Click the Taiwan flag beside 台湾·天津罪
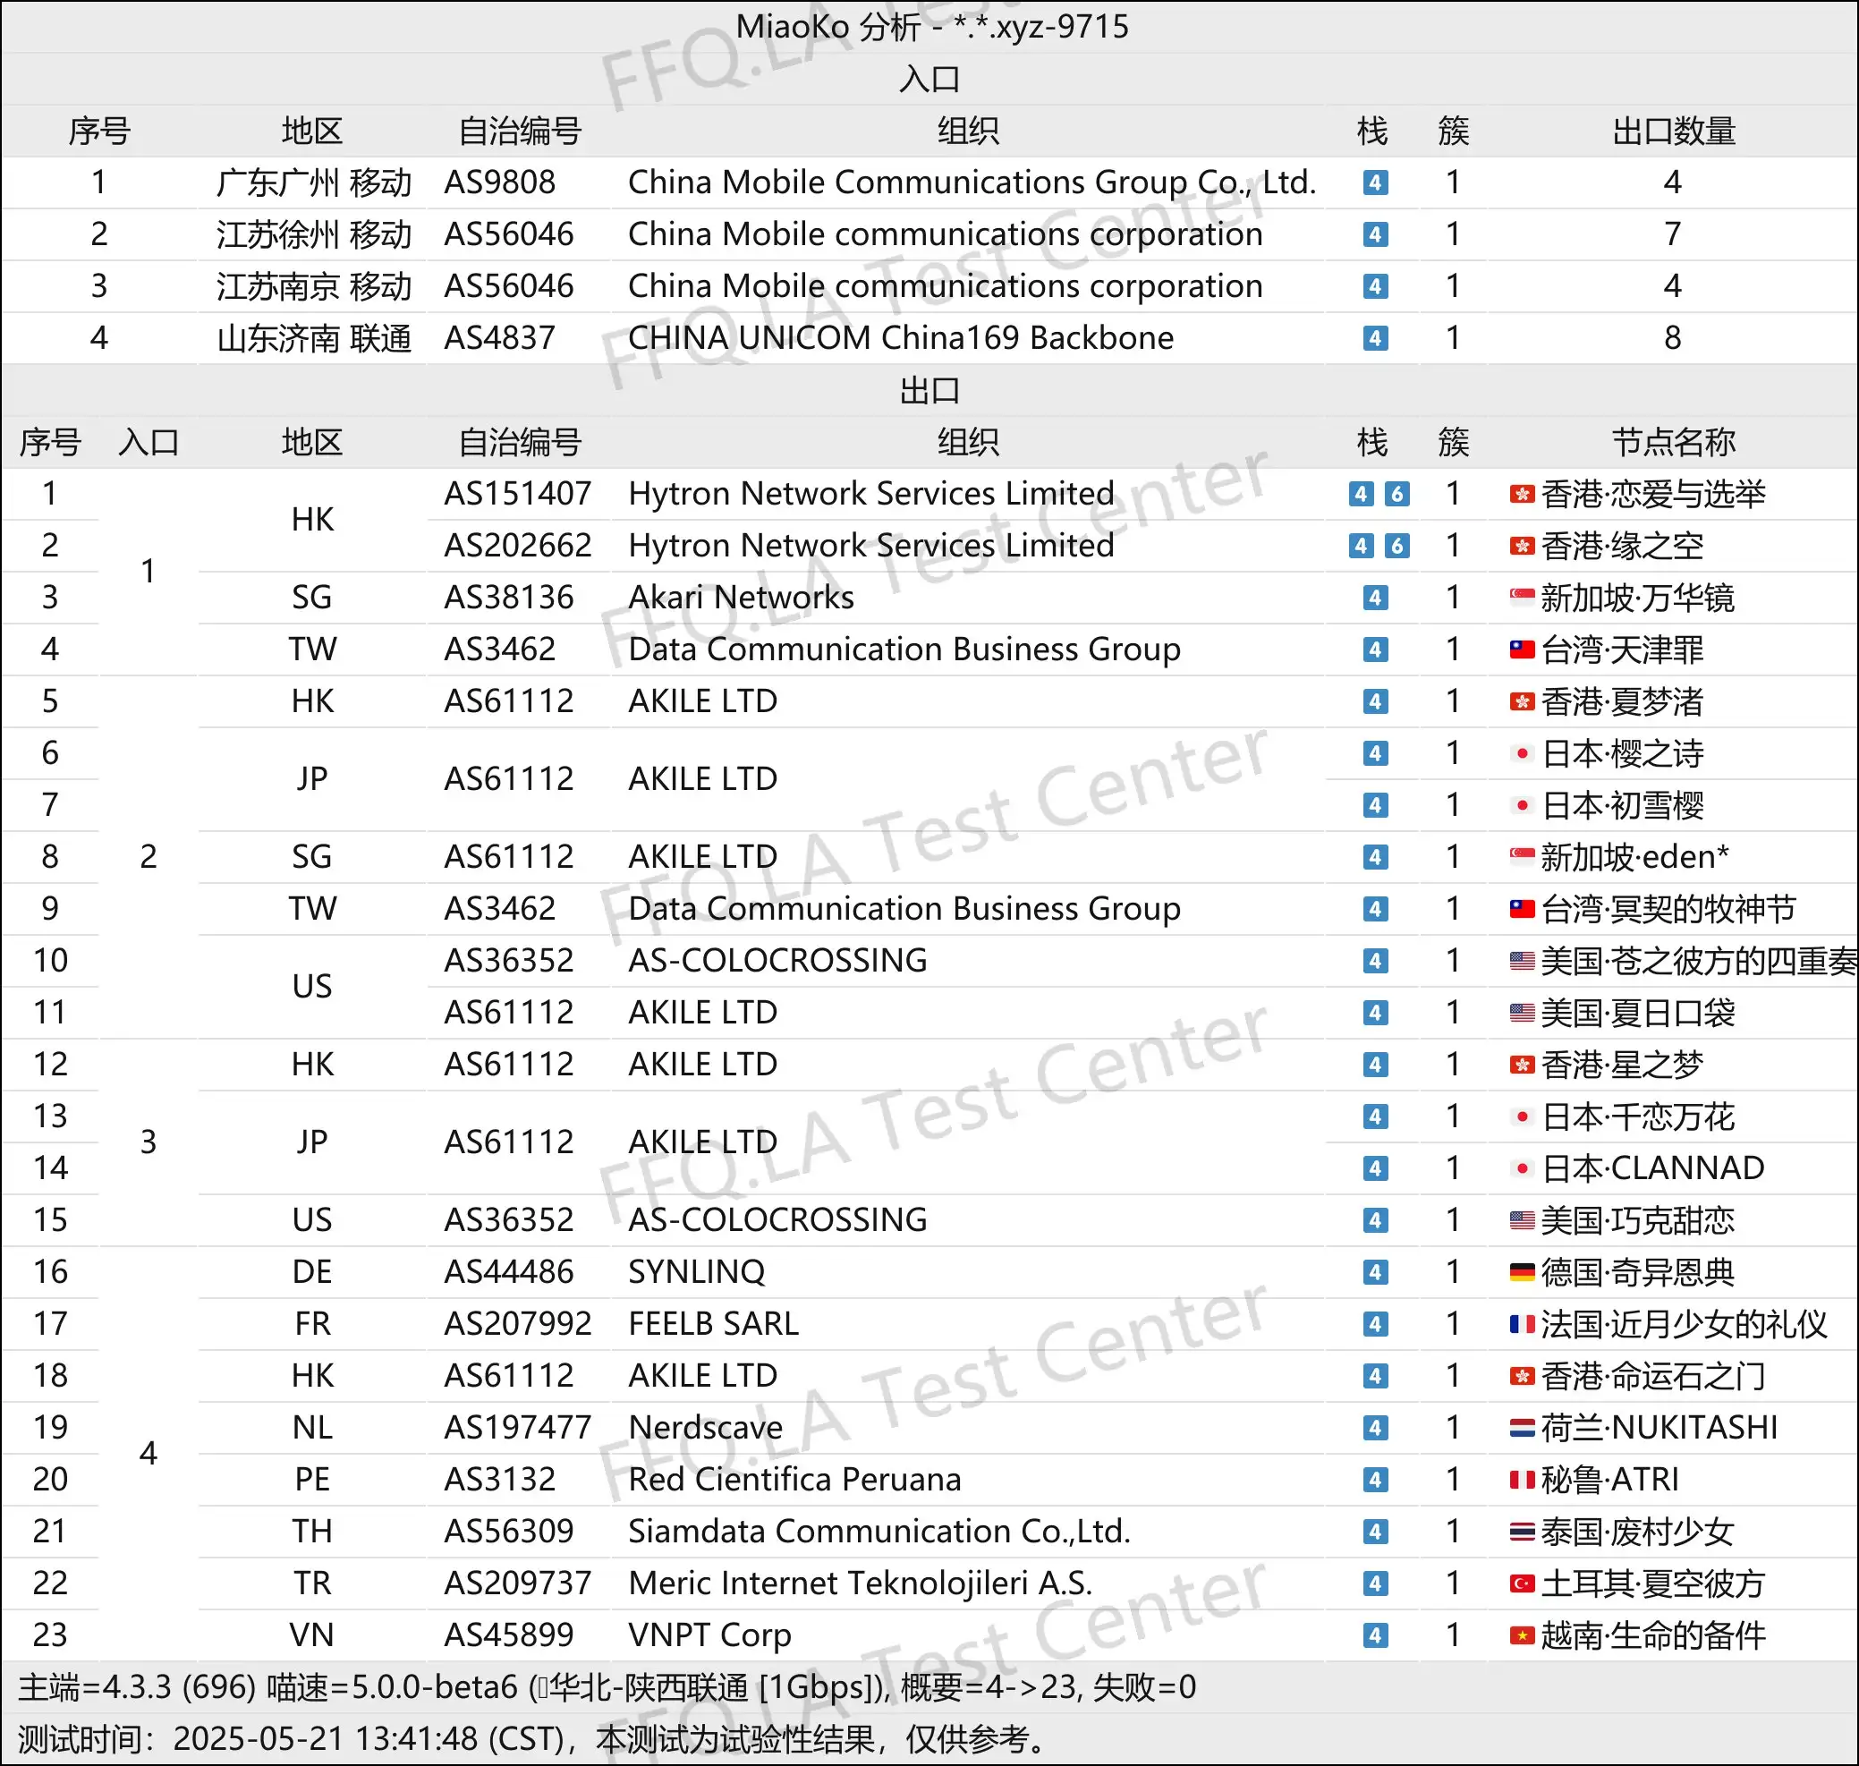 (x=1522, y=650)
